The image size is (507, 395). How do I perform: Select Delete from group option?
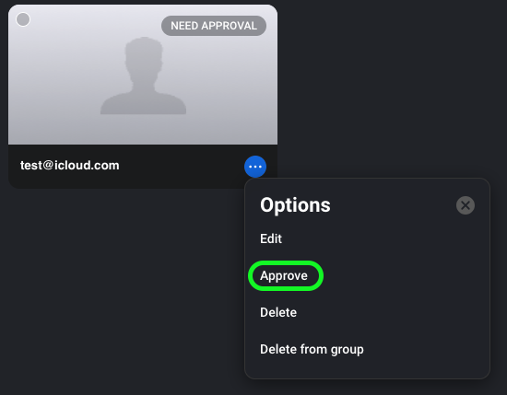(312, 350)
